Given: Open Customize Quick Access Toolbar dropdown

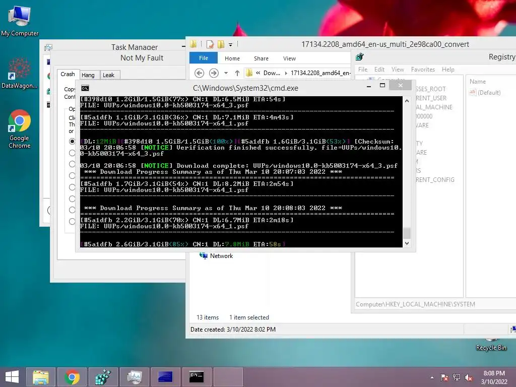Looking at the screenshot, I should (x=231, y=44).
